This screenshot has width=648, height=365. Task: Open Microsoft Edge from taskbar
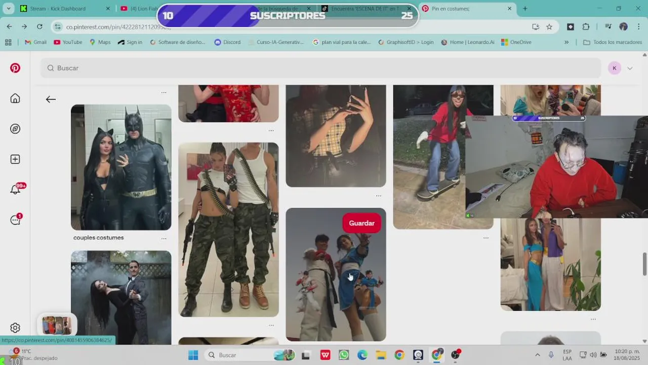click(x=362, y=355)
